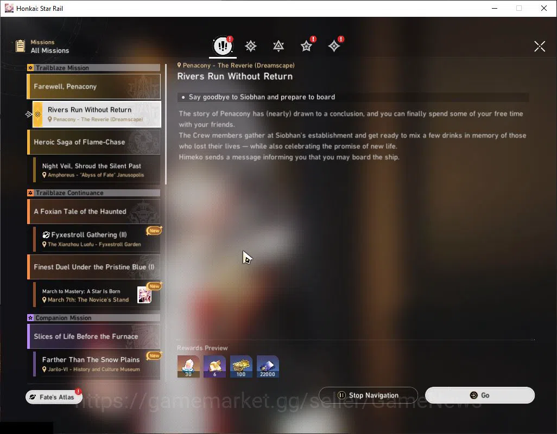557x434 pixels.
Task: Close the Honkai: Star Rail window
Action: coord(544,8)
